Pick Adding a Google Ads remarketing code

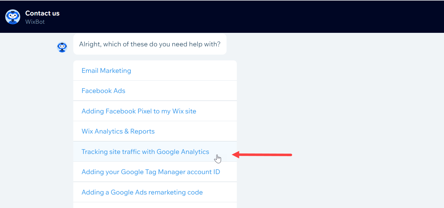(155, 192)
